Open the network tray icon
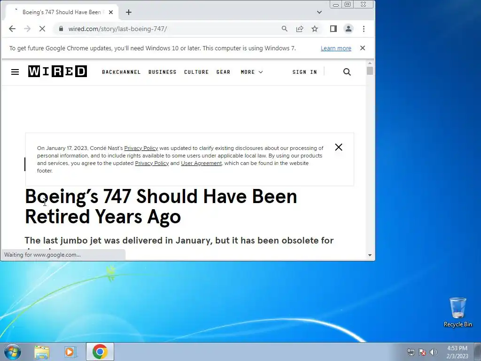Image resolution: width=481 pixels, height=361 pixels. click(x=411, y=352)
